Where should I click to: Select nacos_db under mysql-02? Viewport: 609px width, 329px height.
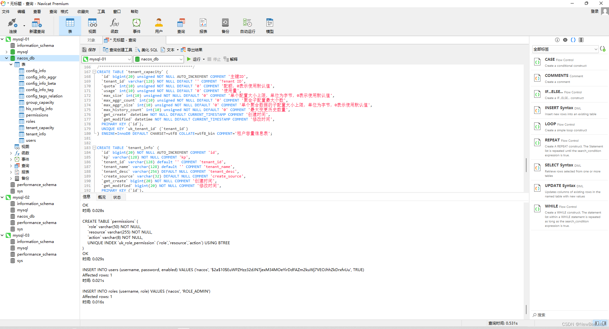[26, 216]
